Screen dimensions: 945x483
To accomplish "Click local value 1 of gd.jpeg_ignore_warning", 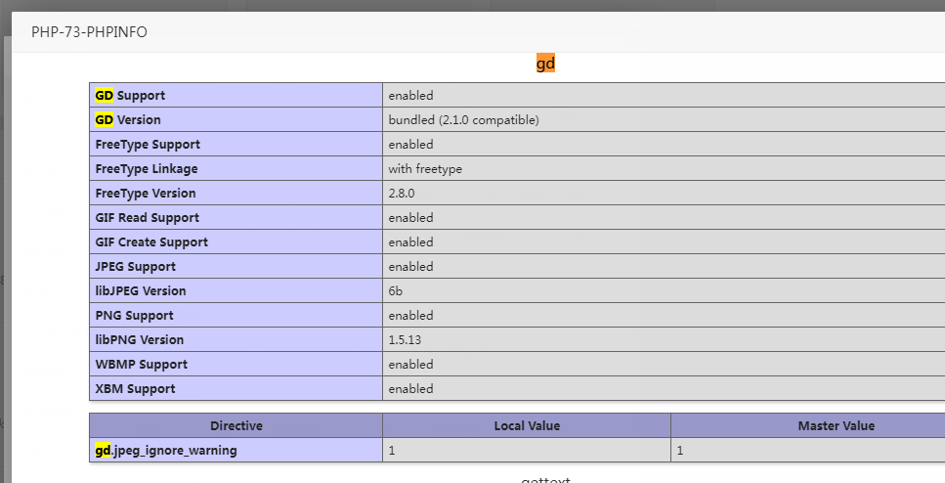I will tap(392, 450).
